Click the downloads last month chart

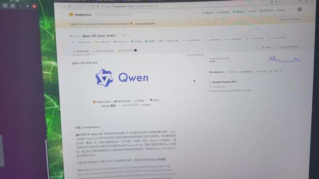(284, 59)
